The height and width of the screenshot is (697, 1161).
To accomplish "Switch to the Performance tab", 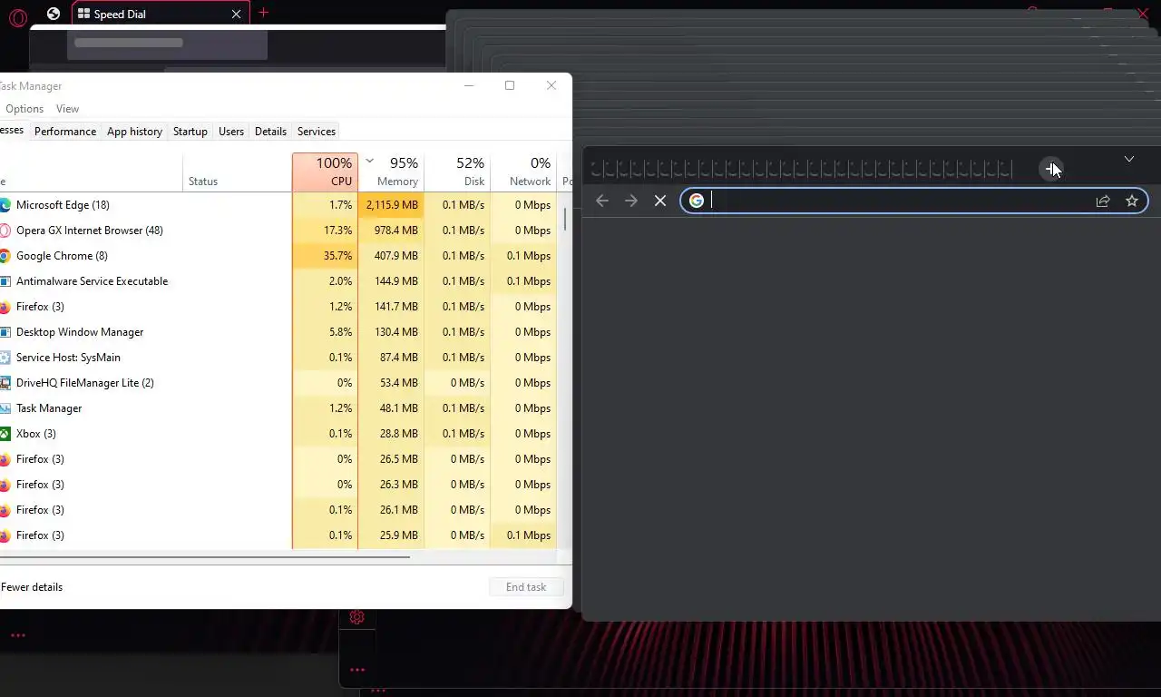I will [x=65, y=132].
